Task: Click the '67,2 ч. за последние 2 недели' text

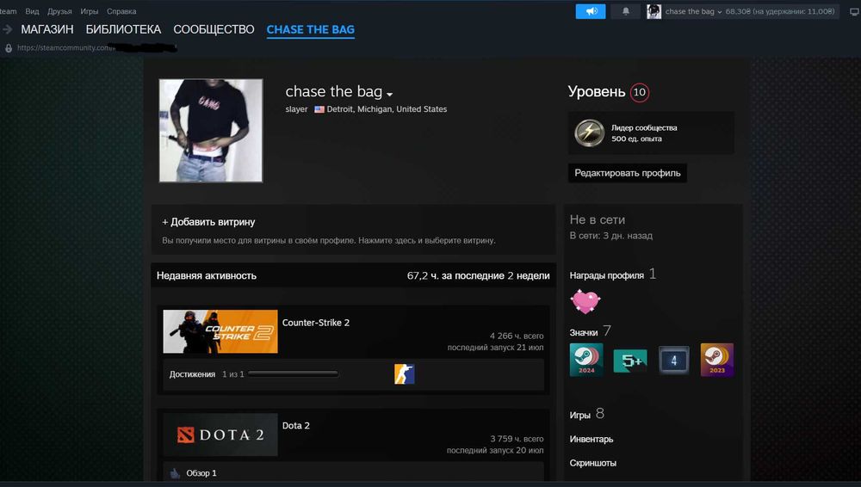Action: coord(478,275)
